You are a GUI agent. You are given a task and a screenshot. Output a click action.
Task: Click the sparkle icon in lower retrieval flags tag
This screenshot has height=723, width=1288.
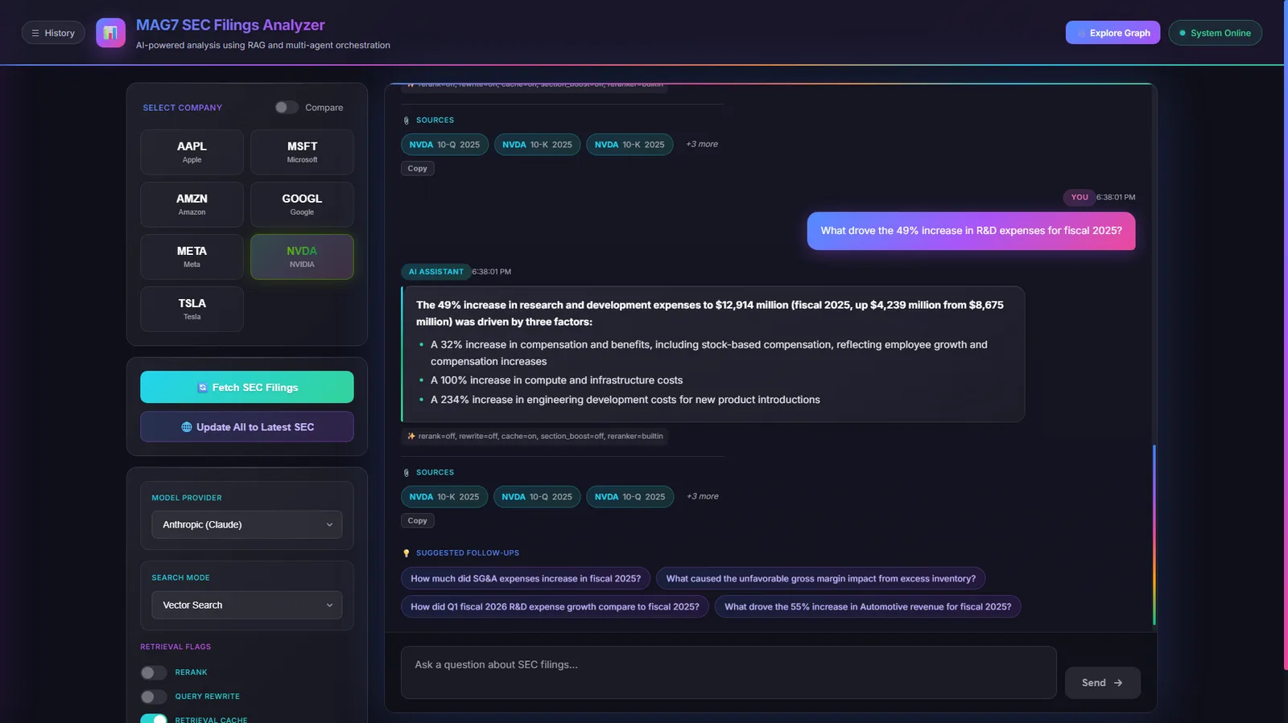click(411, 436)
